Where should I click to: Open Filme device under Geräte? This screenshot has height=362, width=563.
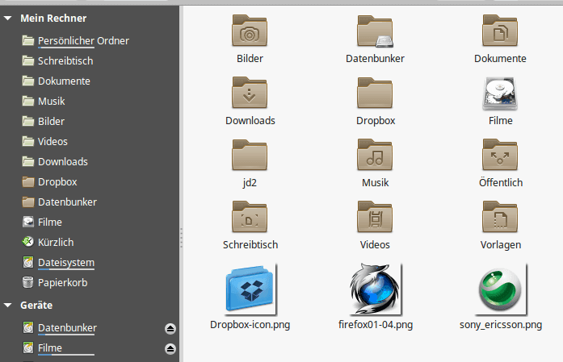click(50, 348)
